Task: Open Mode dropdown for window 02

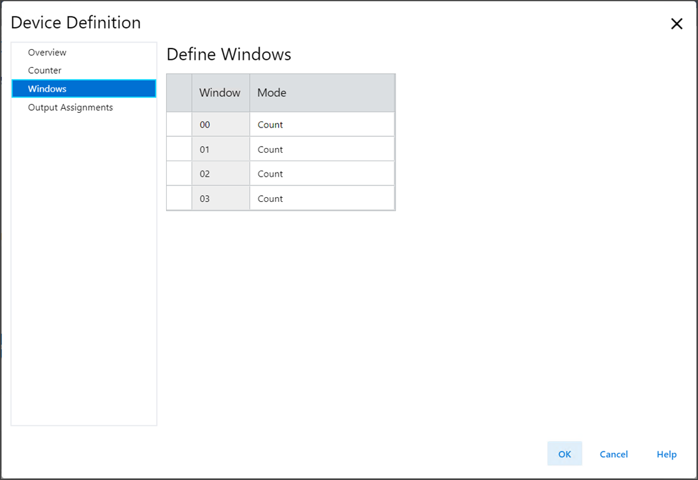Action: (321, 174)
